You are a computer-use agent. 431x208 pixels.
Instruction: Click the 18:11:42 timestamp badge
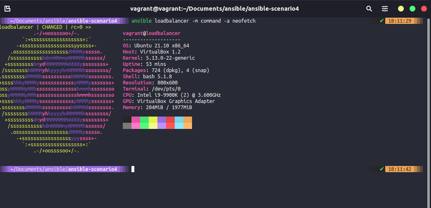399,169
